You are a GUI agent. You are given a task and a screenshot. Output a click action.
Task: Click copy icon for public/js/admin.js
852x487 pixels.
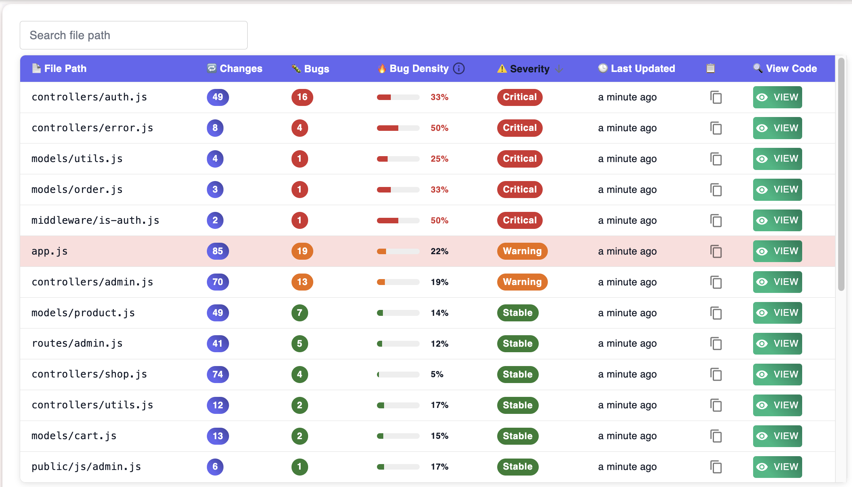click(x=716, y=467)
